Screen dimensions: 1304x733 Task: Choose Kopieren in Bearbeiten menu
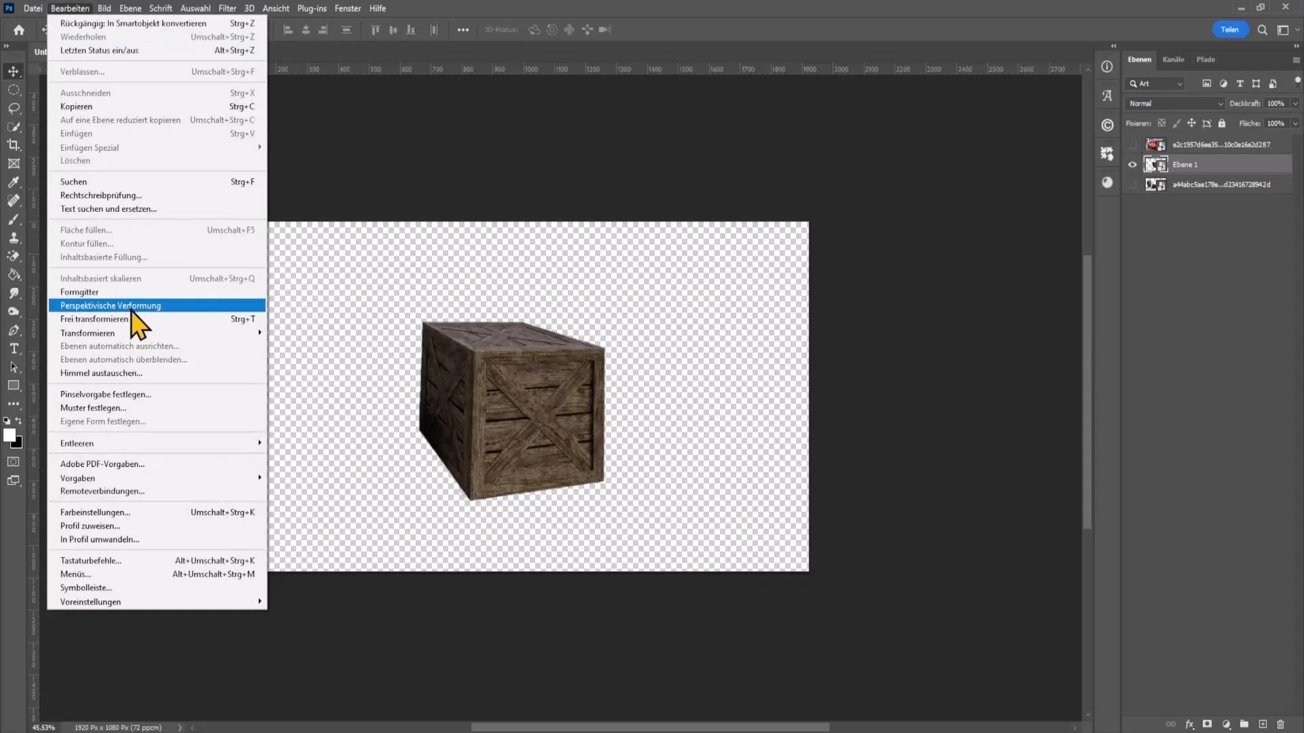(x=157, y=107)
